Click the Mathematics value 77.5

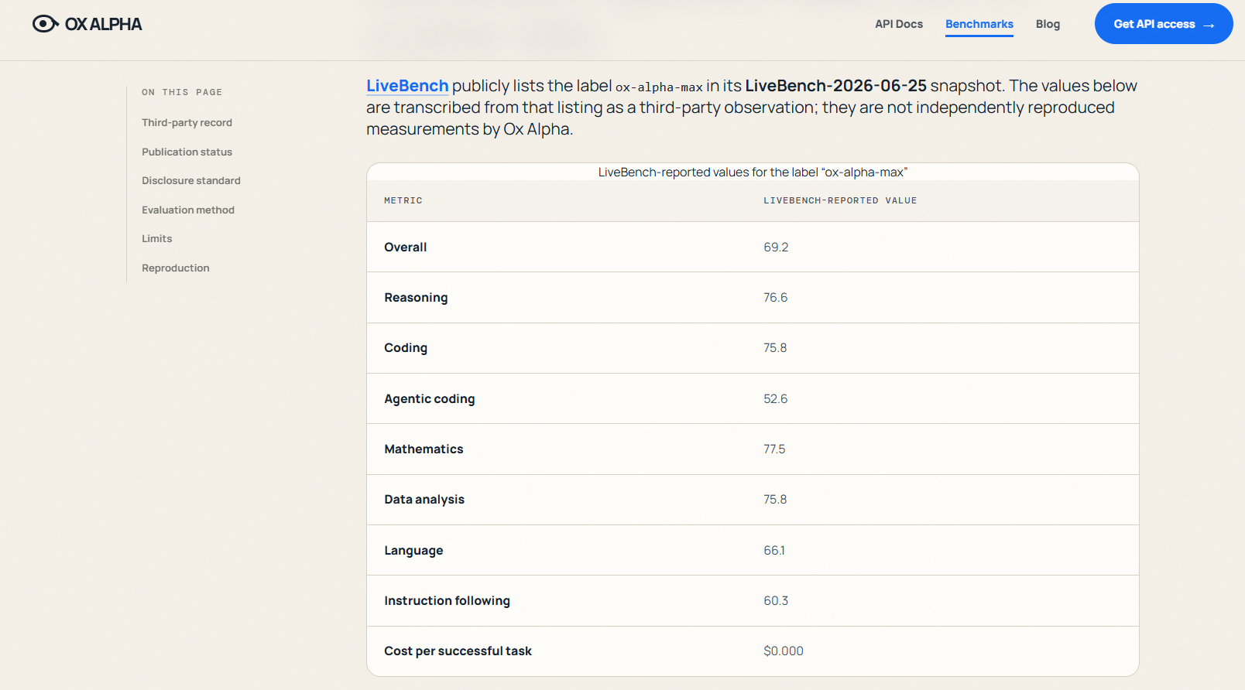(x=774, y=449)
